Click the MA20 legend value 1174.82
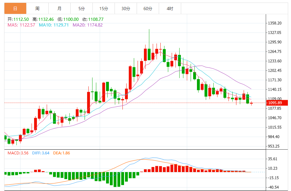 pyautogui.click(x=87, y=25)
